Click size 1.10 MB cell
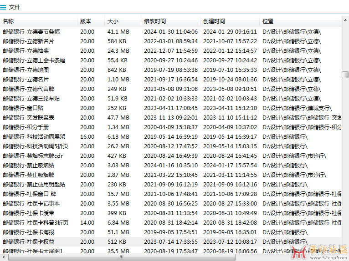The width and height of the screenshot is (349, 261). 118,80
